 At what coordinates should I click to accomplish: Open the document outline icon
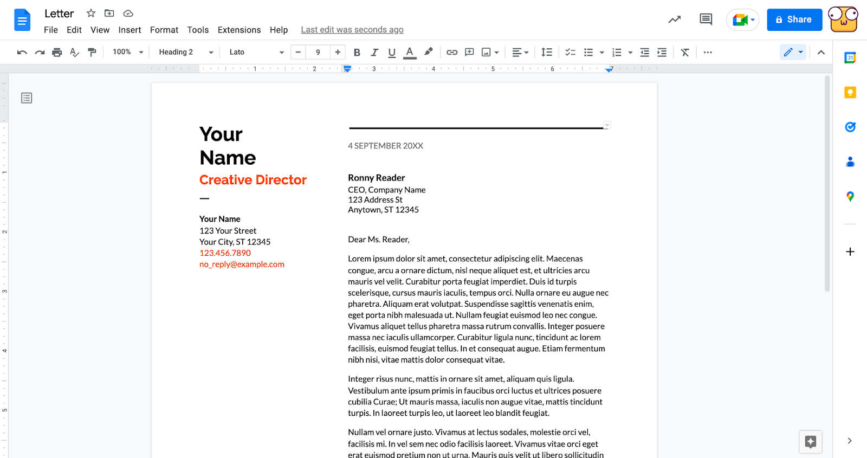coord(27,98)
